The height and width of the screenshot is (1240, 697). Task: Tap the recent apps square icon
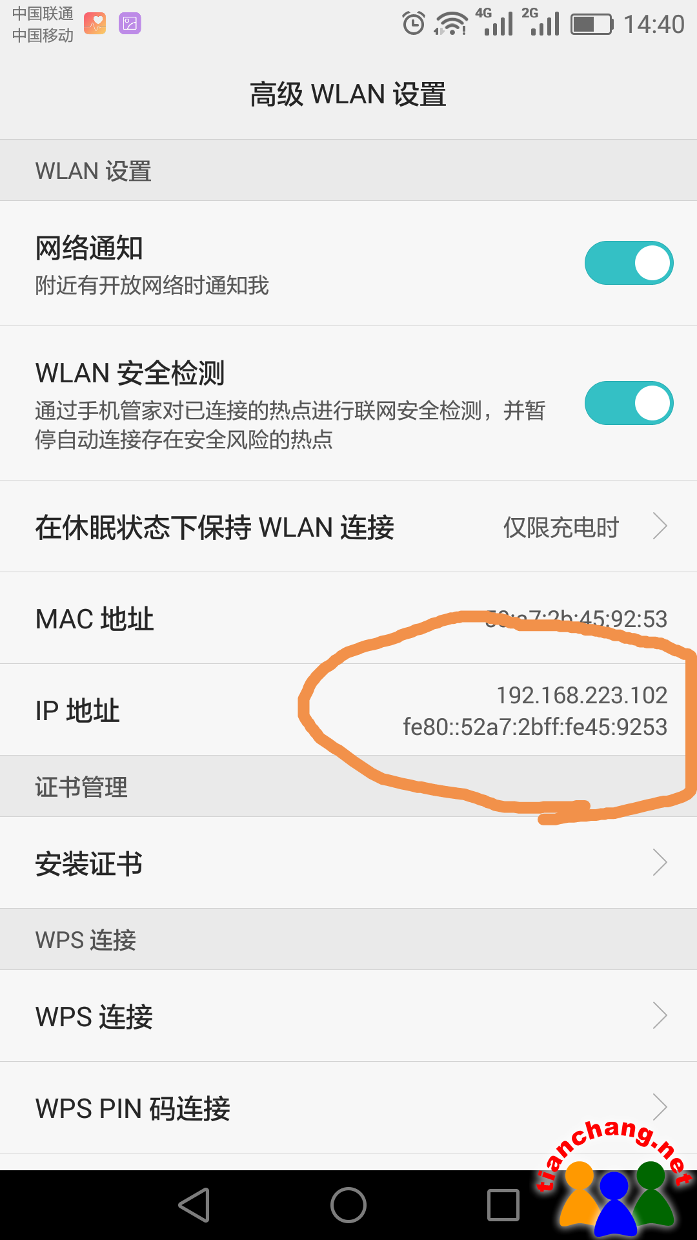[503, 1205]
